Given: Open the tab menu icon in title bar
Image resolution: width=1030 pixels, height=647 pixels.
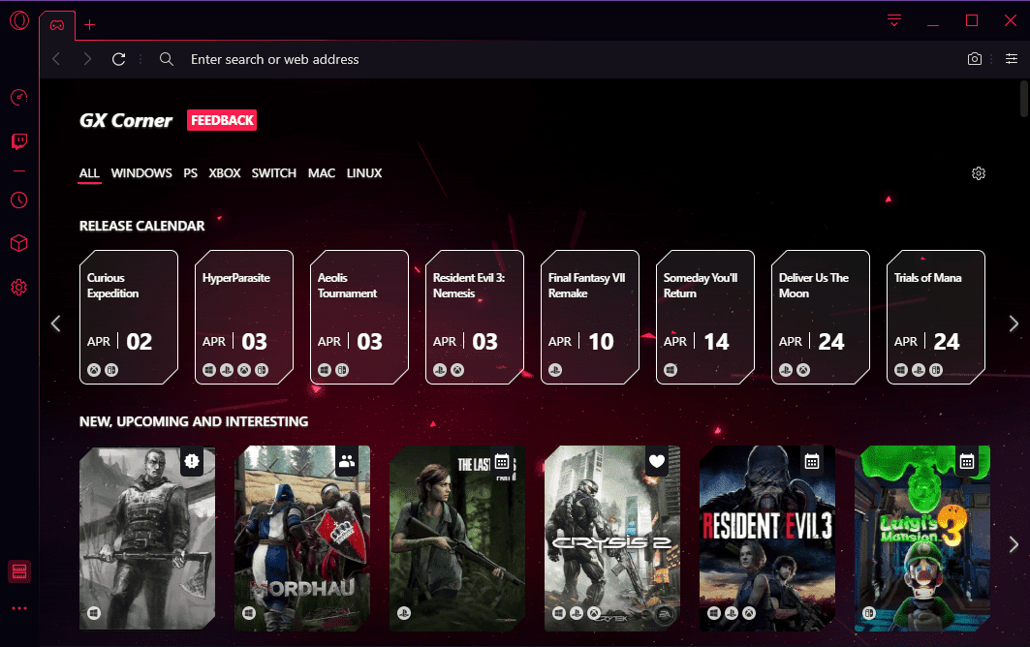Looking at the screenshot, I should [x=894, y=20].
